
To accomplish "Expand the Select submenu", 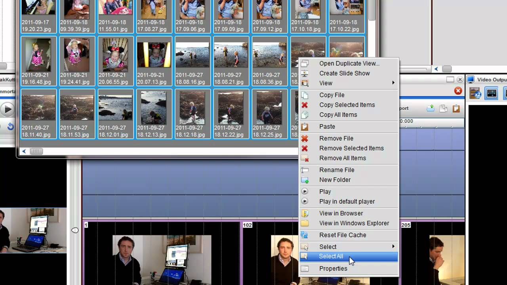I will (x=349, y=247).
